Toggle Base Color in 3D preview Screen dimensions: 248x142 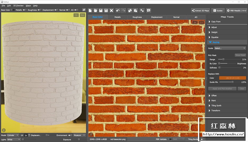(12, 10)
